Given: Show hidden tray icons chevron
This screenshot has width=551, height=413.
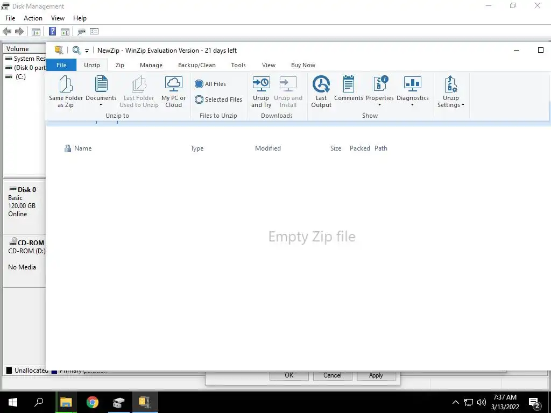Looking at the screenshot, I should point(455,402).
